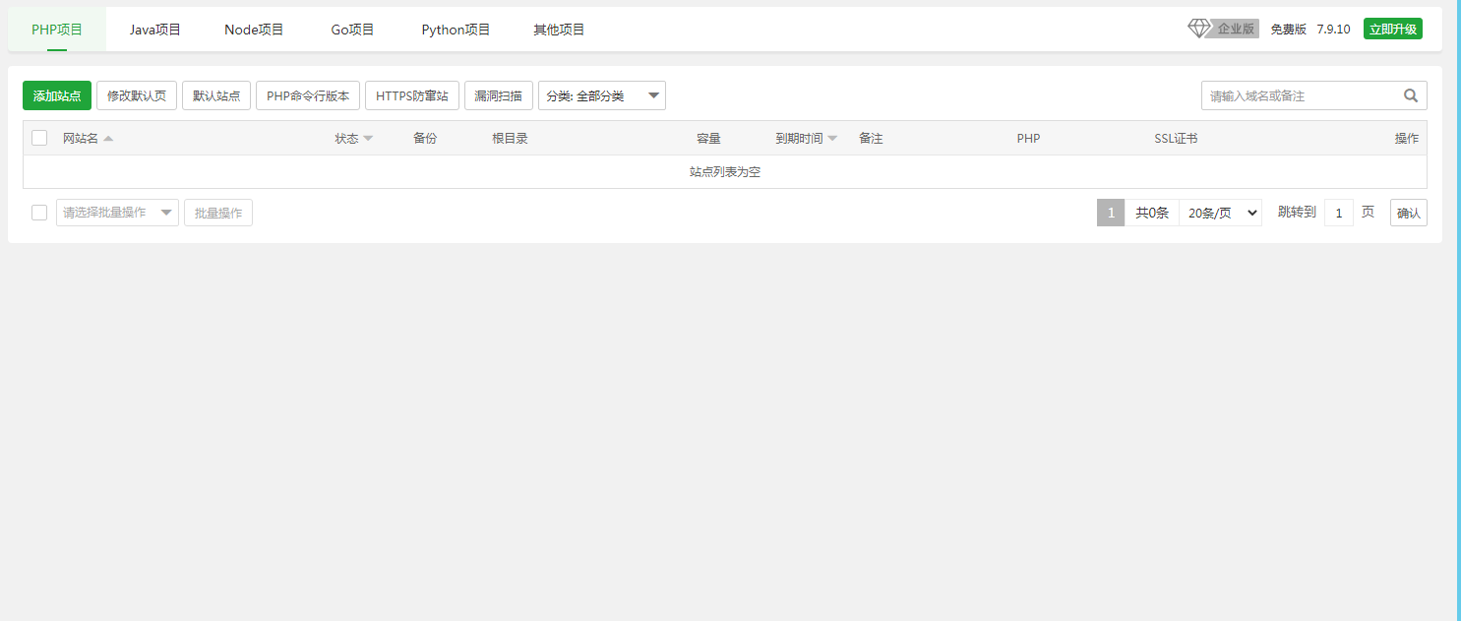This screenshot has width=1461, height=621.
Task: Click the SSL证书 column header
Action: 1176,139
